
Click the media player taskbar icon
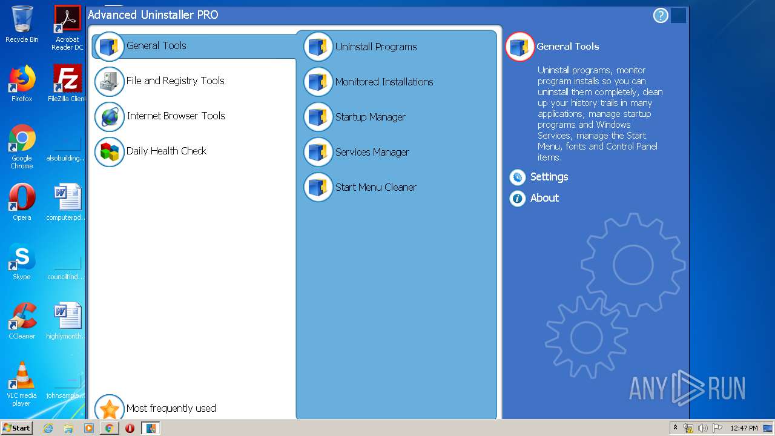click(x=89, y=428)
